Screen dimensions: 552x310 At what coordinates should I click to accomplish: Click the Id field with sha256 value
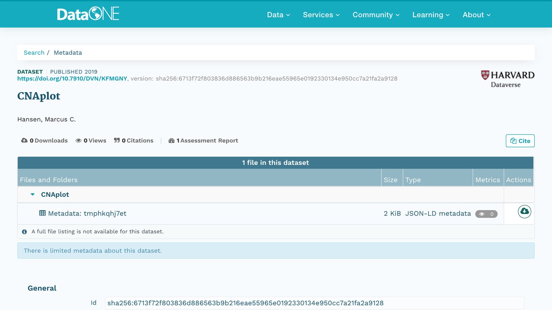315,303
